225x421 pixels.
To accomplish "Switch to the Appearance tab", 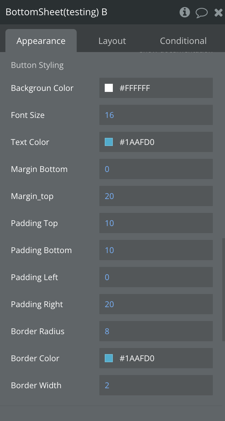I will click(x=41, y=41).
